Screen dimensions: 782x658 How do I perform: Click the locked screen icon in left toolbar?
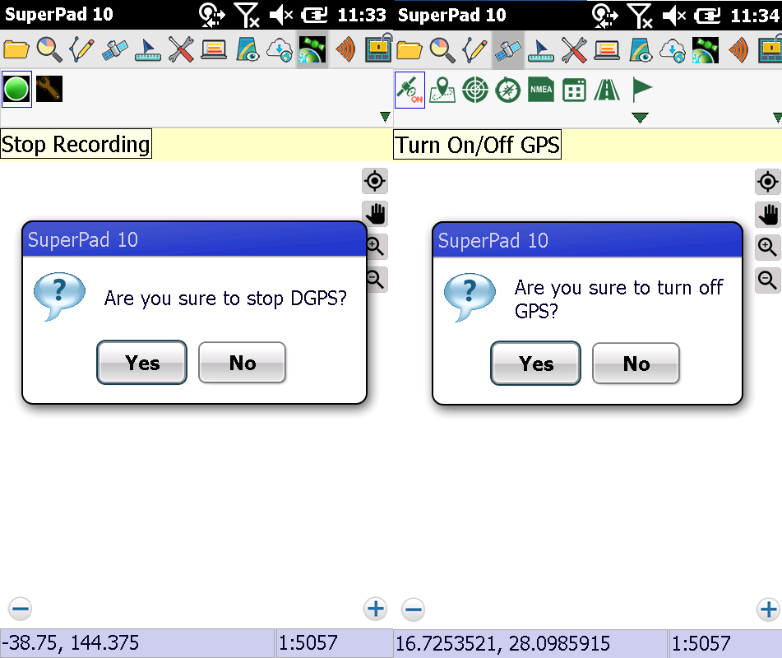pyautogui.click(x=379, y=48)
